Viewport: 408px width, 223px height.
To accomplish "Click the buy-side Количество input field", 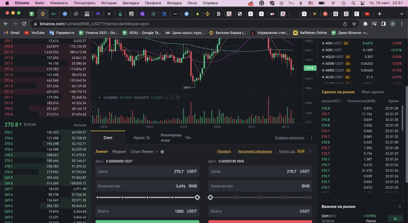I will coord(147,186).
